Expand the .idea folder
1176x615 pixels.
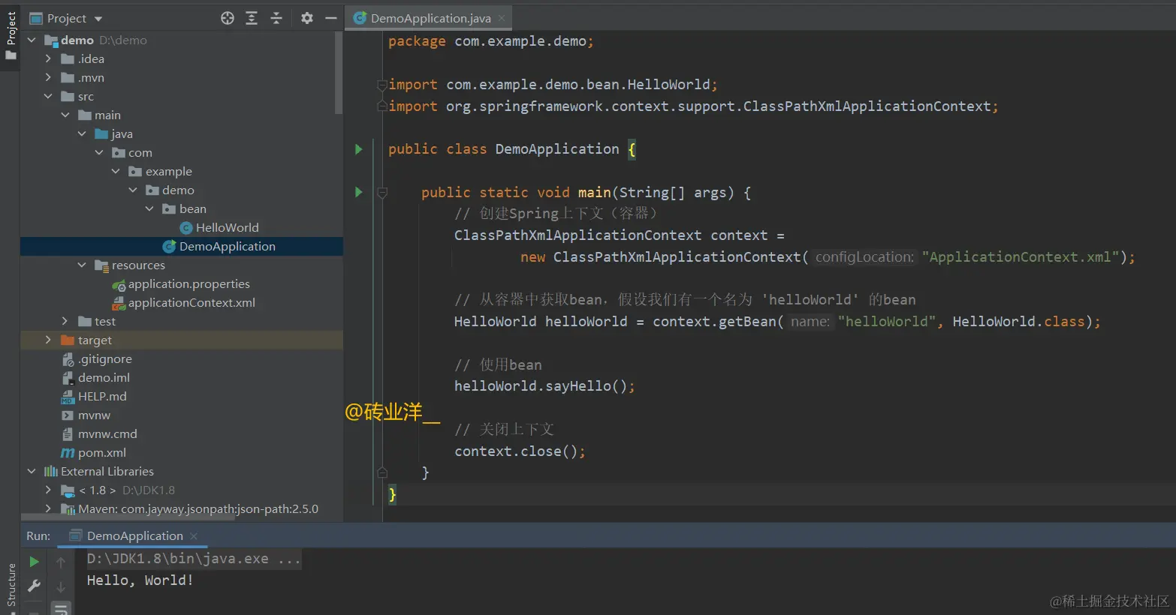point(48,58)
